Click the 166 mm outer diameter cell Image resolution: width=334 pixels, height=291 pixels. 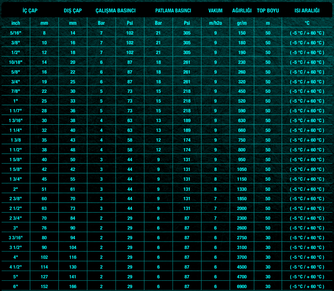(x=73, y=286)
